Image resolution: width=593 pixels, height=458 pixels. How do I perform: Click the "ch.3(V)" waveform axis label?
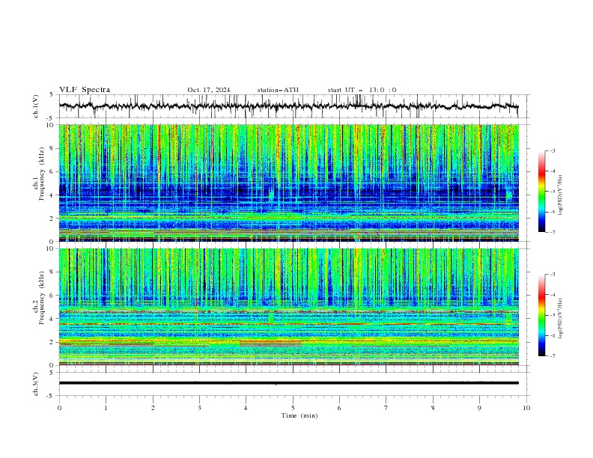[36, 384]
